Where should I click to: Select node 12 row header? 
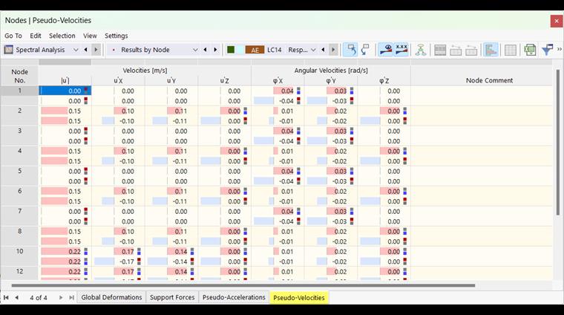[x=19, y=271]
